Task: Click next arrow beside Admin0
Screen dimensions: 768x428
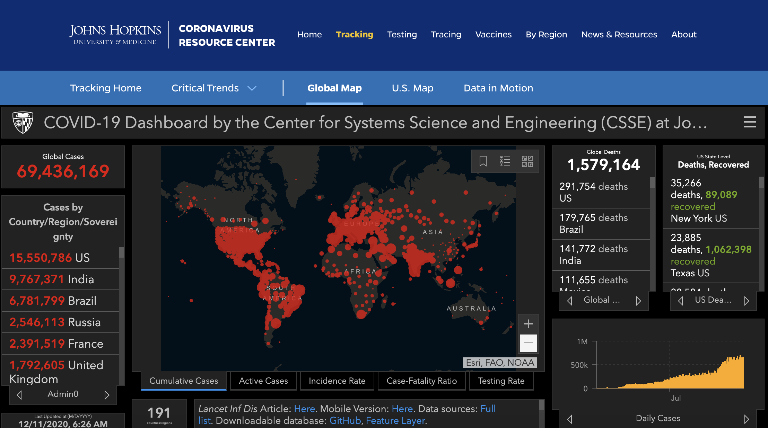Action: coord(107,395)
